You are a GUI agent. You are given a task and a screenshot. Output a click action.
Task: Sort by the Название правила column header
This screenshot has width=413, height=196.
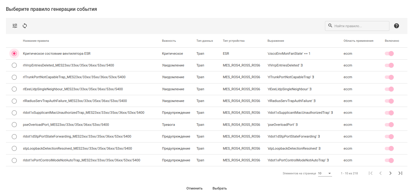point(36,41)
